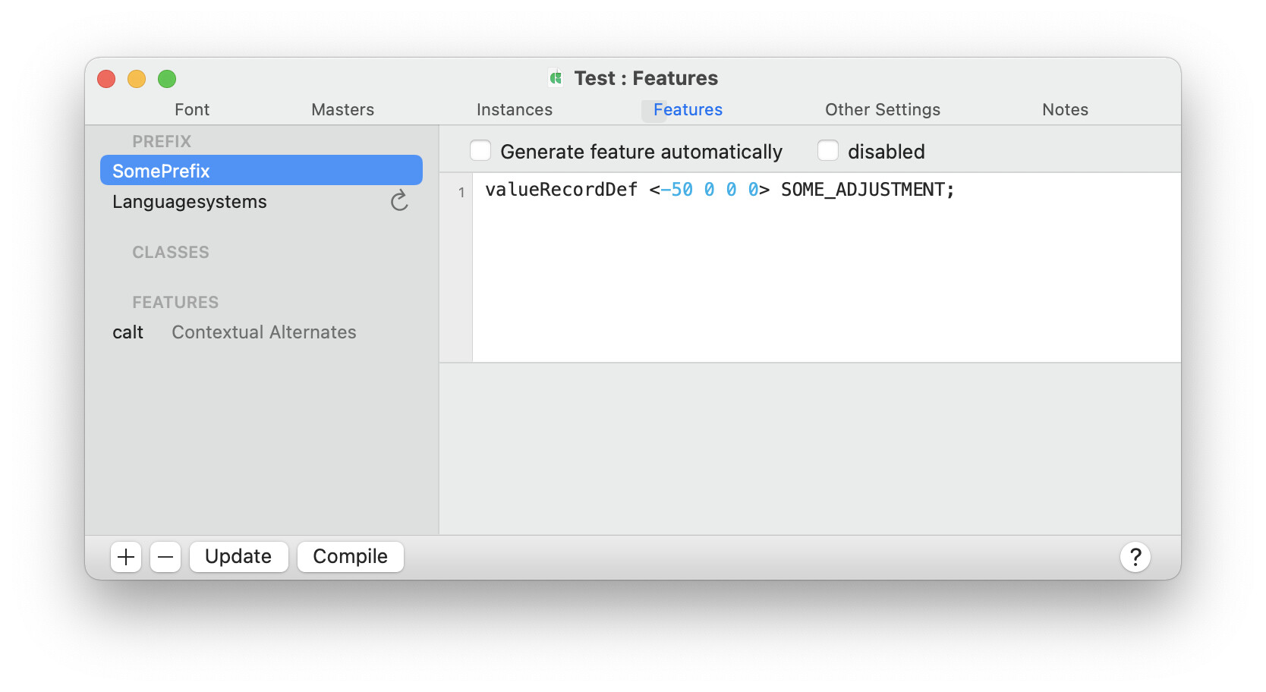
Task: Select the Languagesystems prefix entry
Action: [190, 202]
